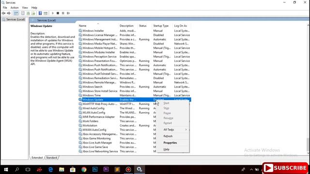Open Premiere Pro from the taskbar
Screen dimensions: 310x174
click(106, 170)
